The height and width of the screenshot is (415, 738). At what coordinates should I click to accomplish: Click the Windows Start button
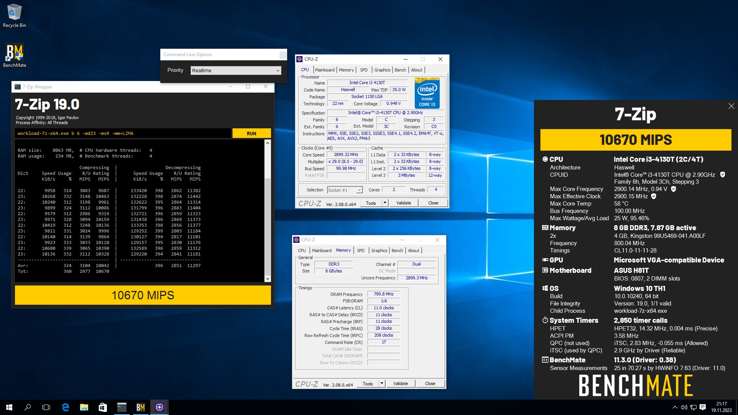click(9, 407)
